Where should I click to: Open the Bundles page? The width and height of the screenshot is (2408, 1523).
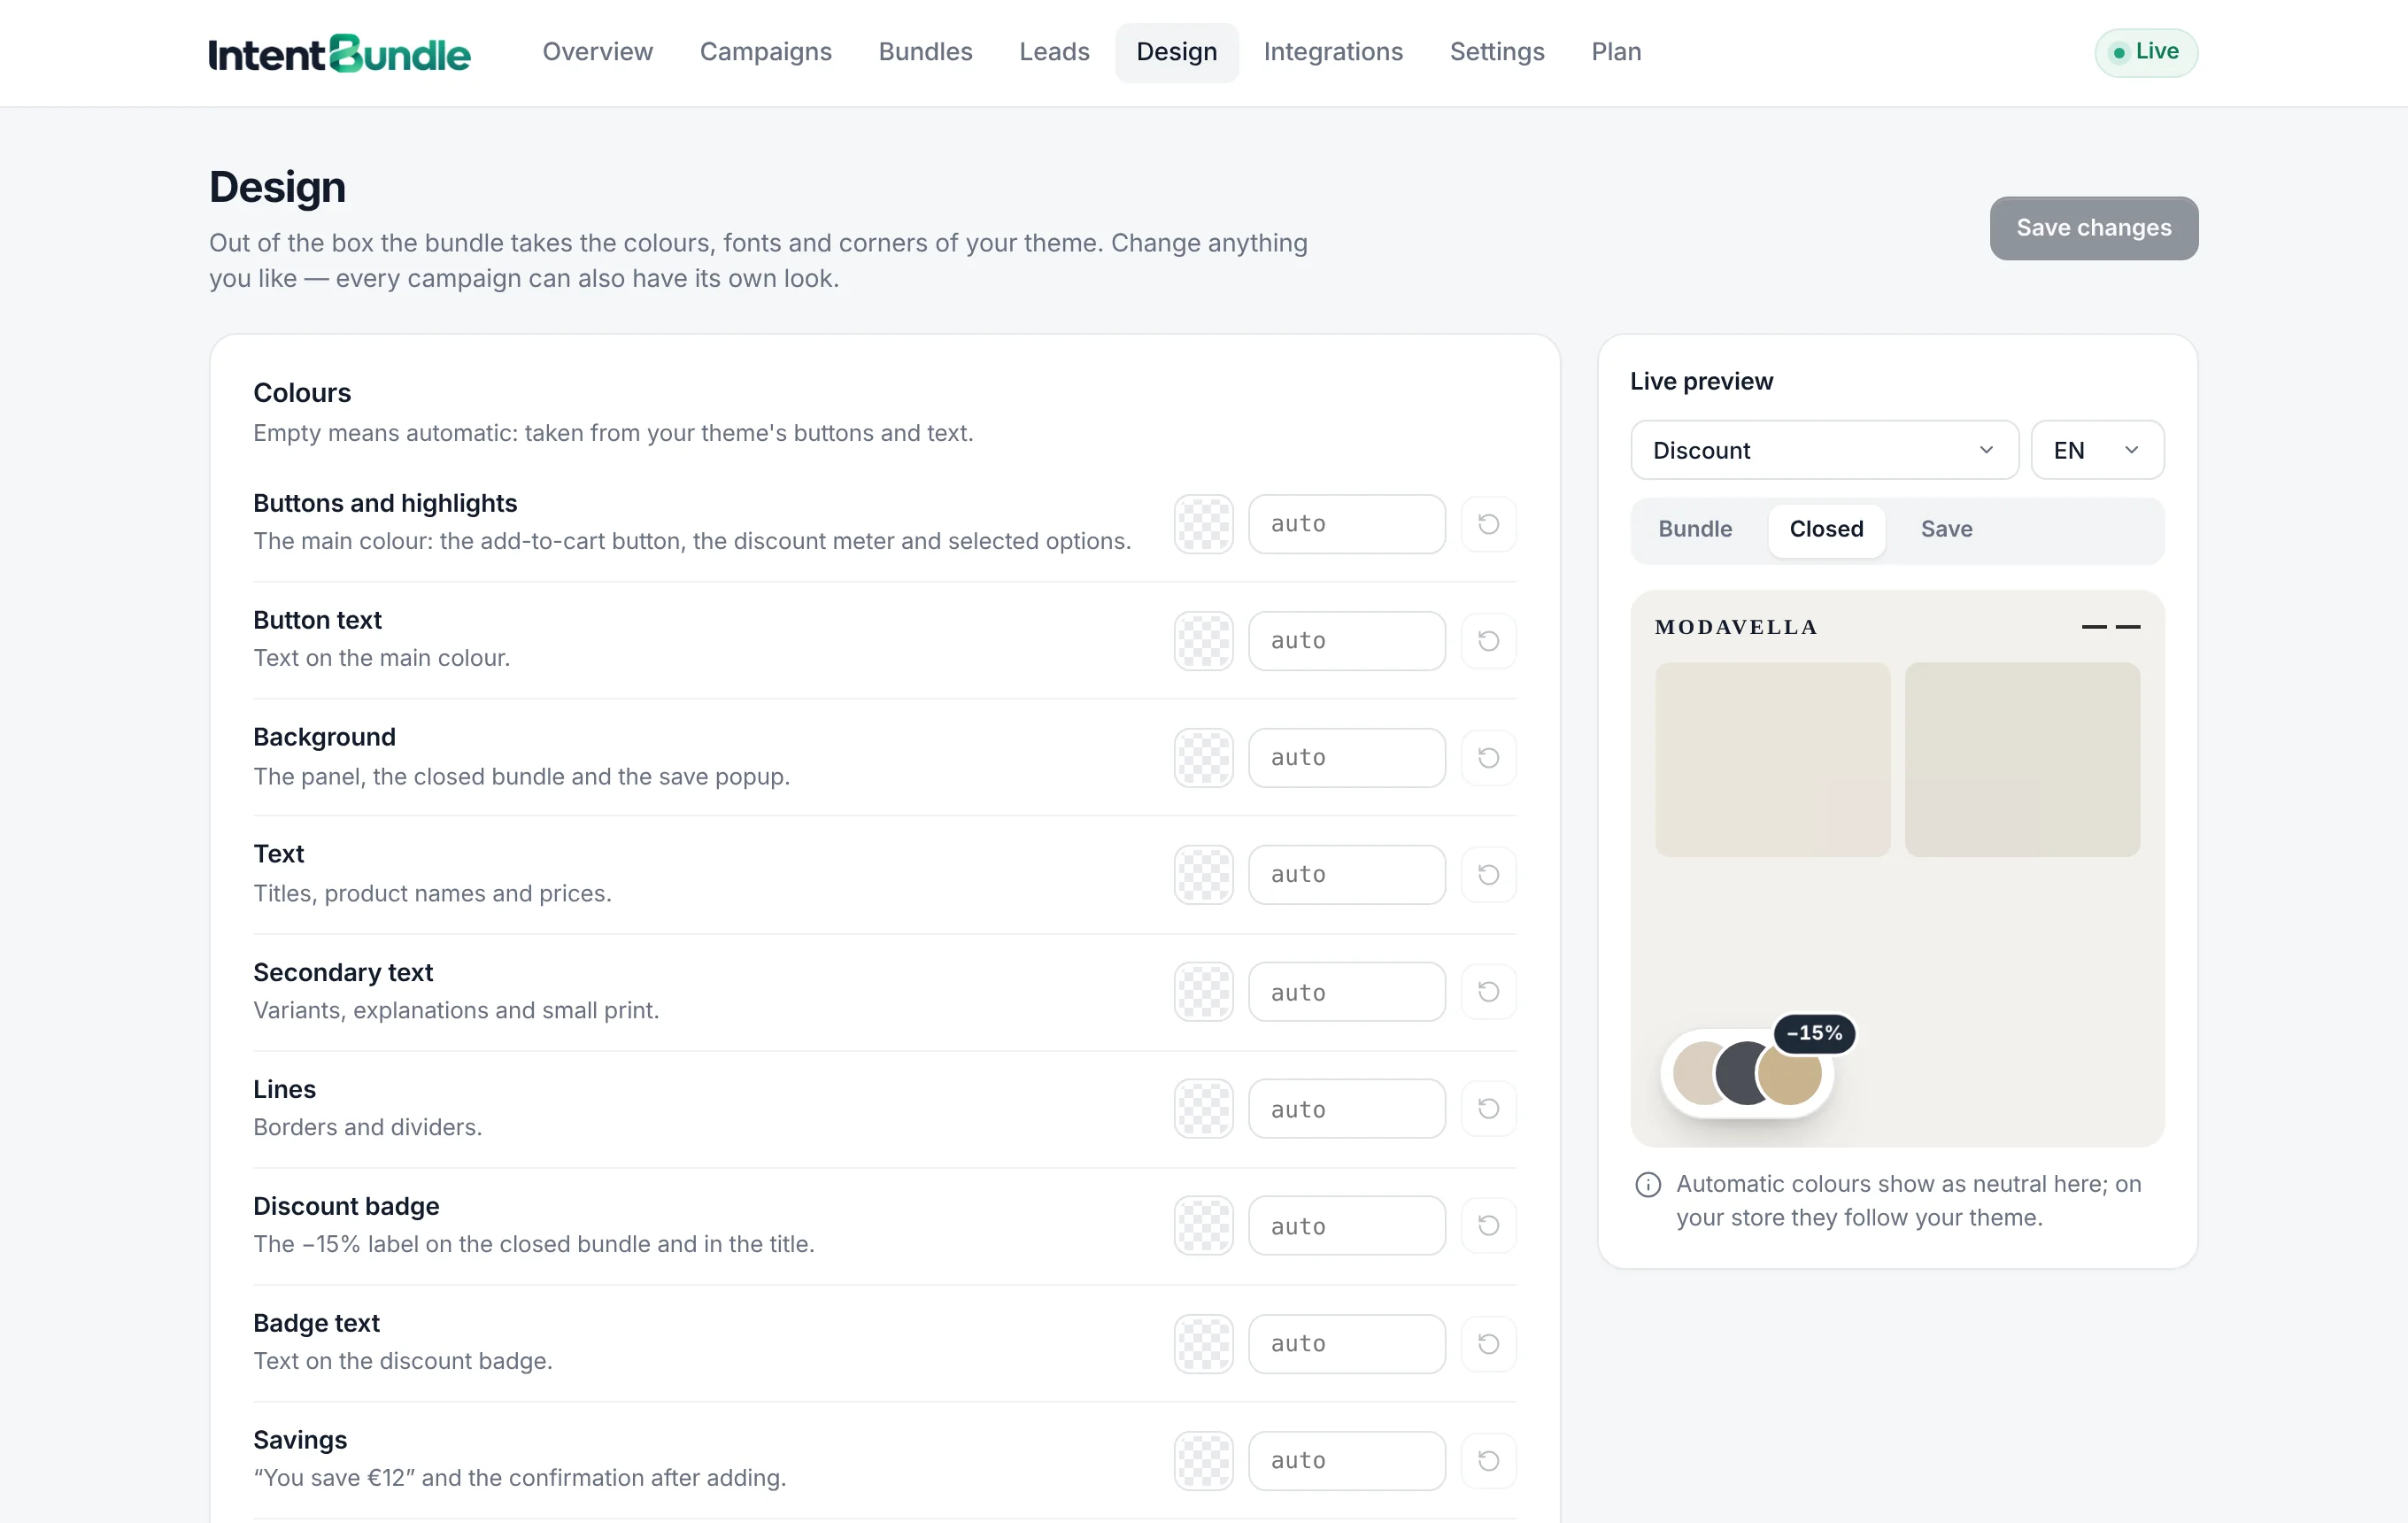pyautogui.click(x=925, y=52)
